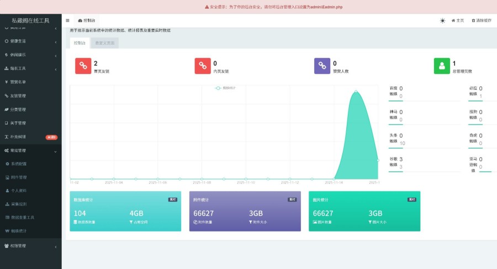Toggle the 蜘蛛统计 chart legend series
Screen dimensions: 497x269
point(225,88)
